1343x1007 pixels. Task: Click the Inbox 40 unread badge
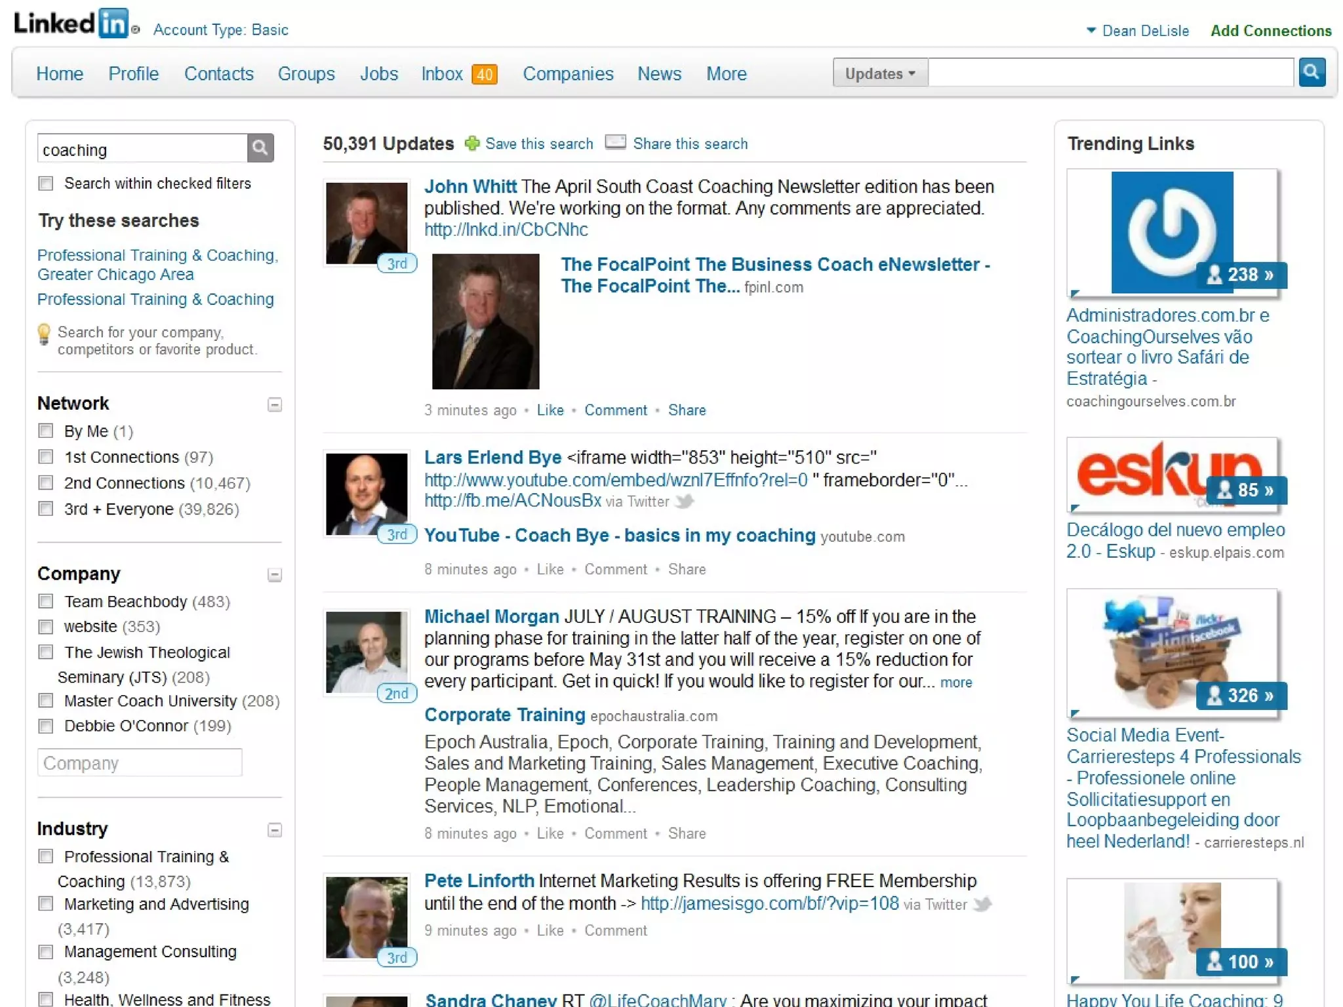(485, 74)
